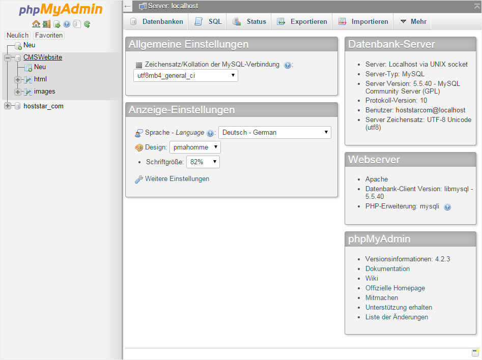The height and width of the screenshot is (360, 482).
Task: Open the images table name
Action: tap(45, 92)
